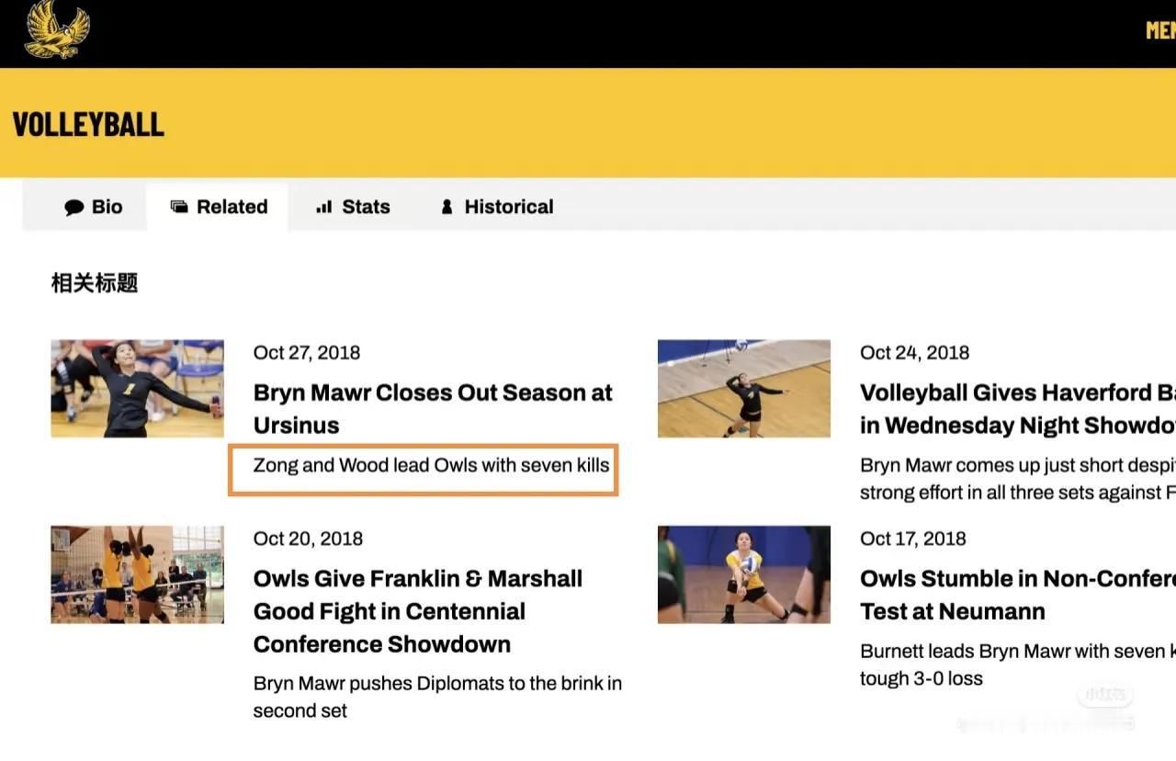Click the Oct 20, 2018 date
Screen dimensions: 1176x761
(x=308, y=539)
